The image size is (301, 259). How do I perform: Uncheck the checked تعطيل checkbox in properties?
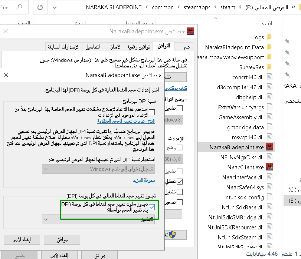[x=180, y=181]
